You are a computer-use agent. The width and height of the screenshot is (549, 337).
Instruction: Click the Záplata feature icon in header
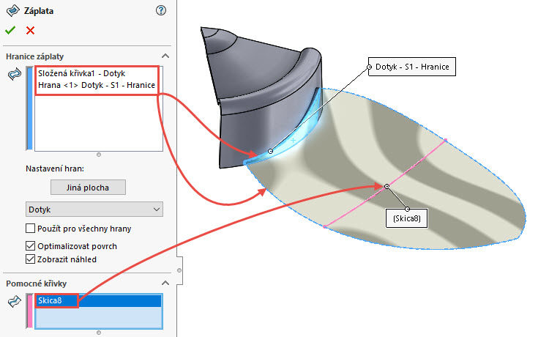pos(13,10)
